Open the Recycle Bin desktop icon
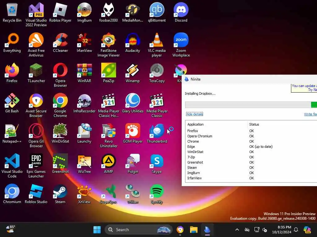317x237 pixels. point(12,12)
